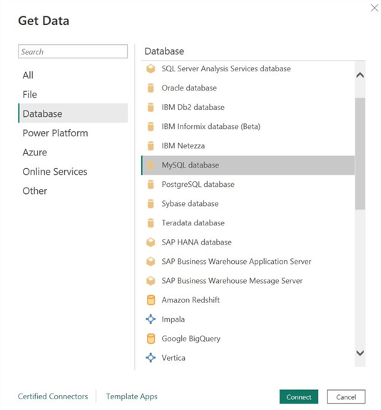Click the Amazon Redshift icon
The width and height of the screenshot is (381, 410).
tap(151, 300)
